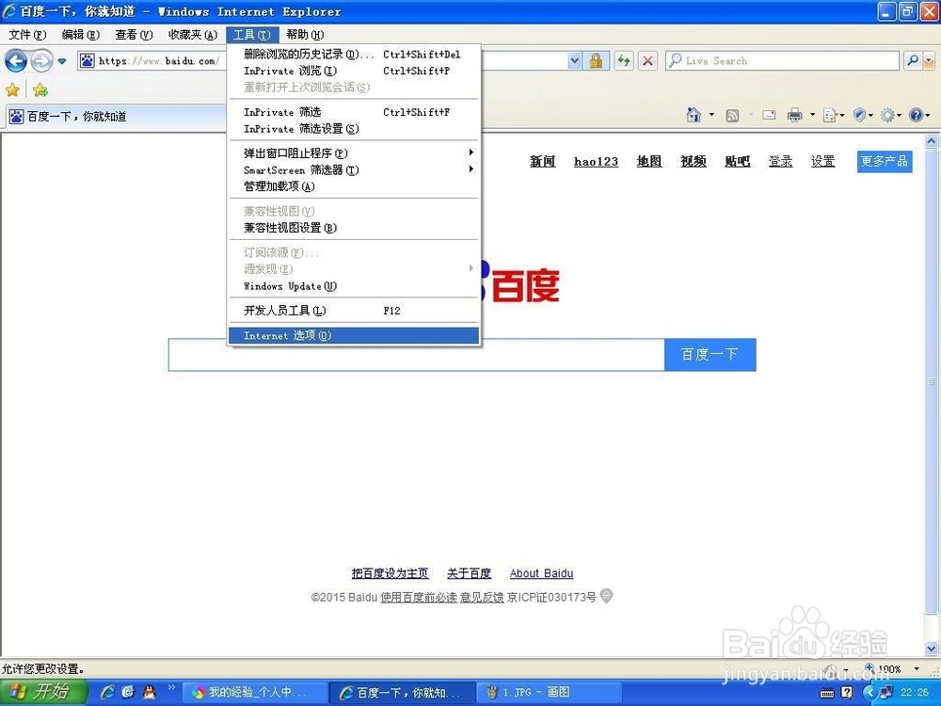Expand 弹出窗口阻止程序 submenu
Screen dimensions: 941x706
click(354, 153)
